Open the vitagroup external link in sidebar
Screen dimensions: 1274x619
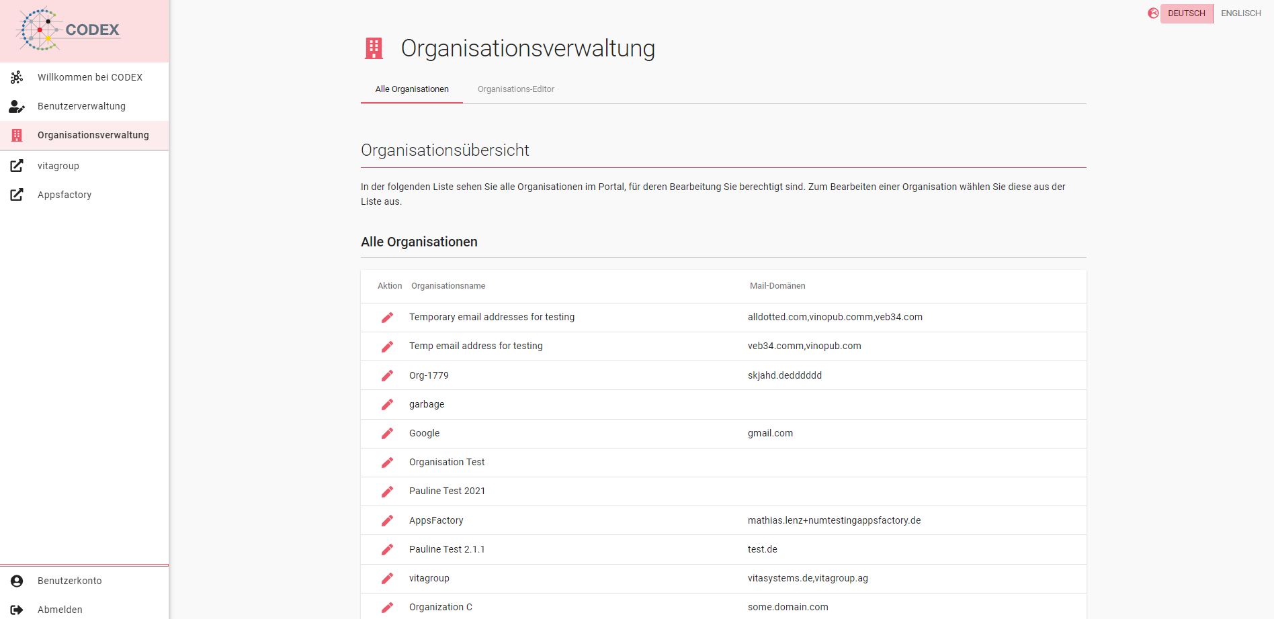(85, 166)
